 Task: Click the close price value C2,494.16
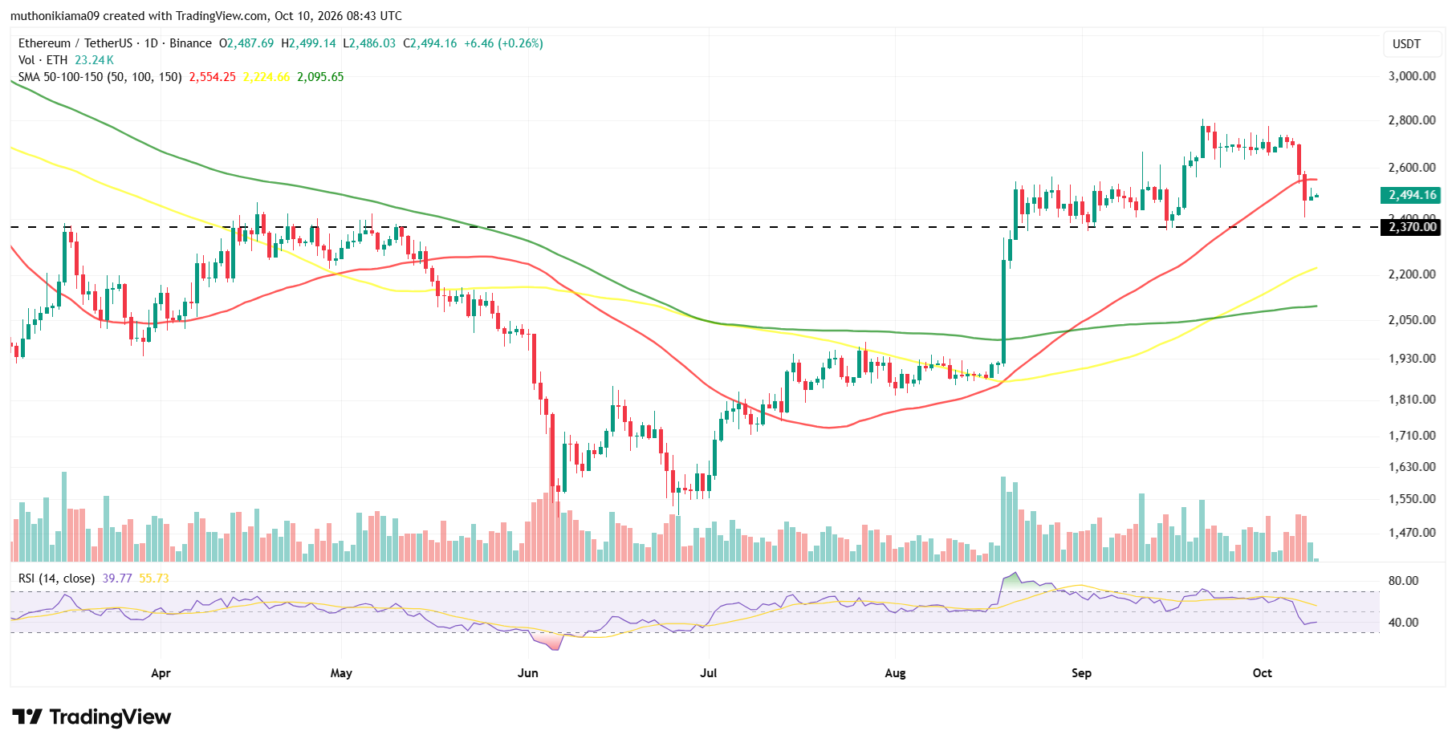[x=429, y=43]
